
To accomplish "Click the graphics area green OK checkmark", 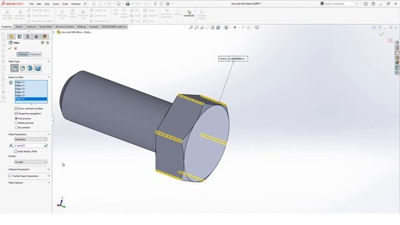I will point(382,34).
